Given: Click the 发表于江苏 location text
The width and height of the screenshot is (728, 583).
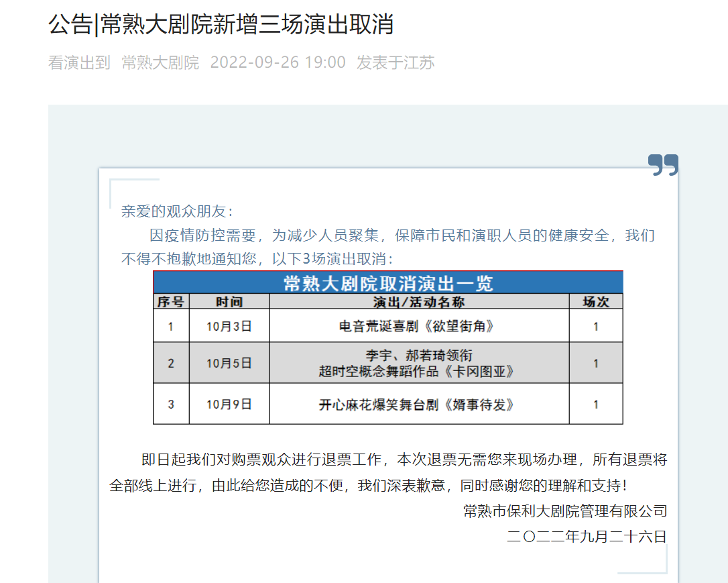Looking at the screenshot, I should coord(396,63).
